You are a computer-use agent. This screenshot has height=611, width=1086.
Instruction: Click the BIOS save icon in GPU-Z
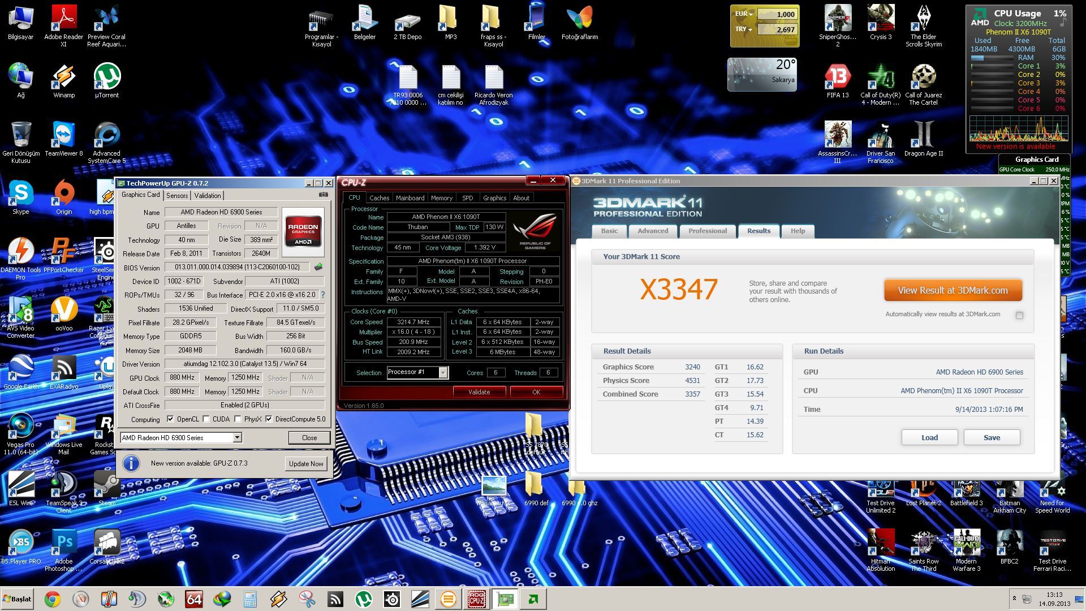318,267
